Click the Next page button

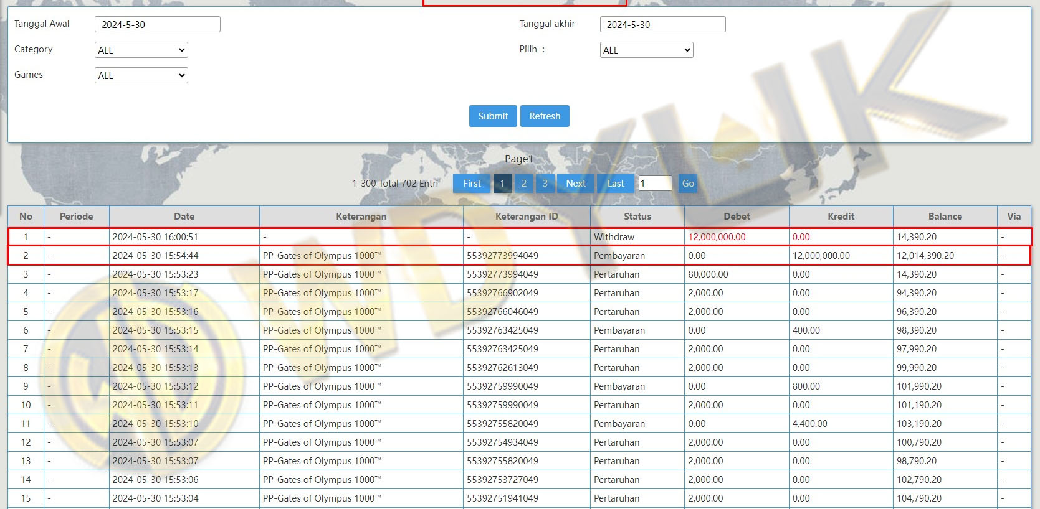pyautogui.click(x=576, y=184)
